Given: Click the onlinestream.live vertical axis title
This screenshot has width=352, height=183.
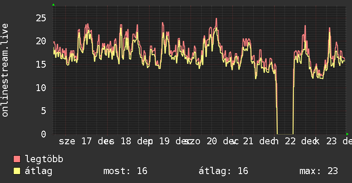Looking at the screenshot, I should pyautogui.click(x=5, y=70).
